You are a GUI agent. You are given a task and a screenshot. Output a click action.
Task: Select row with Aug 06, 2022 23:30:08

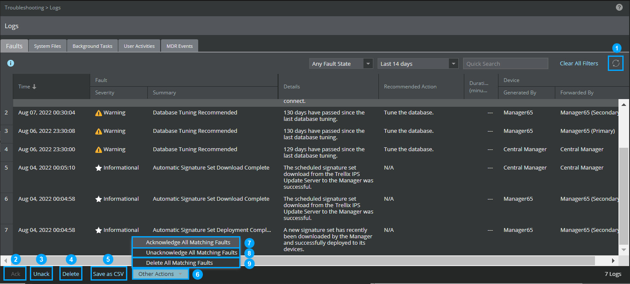(310, 134)
